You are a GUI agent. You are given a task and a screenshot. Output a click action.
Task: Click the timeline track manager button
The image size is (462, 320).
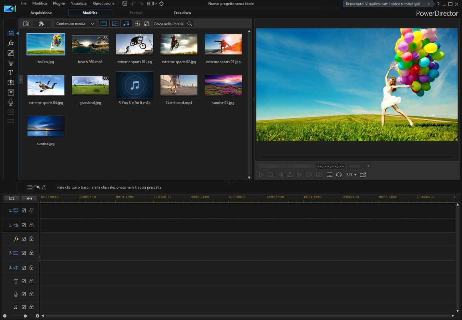point(12,198)
